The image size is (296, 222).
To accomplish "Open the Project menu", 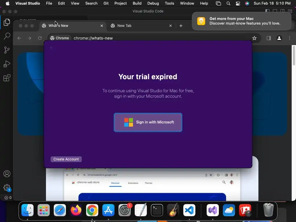I will pos(121,3).
